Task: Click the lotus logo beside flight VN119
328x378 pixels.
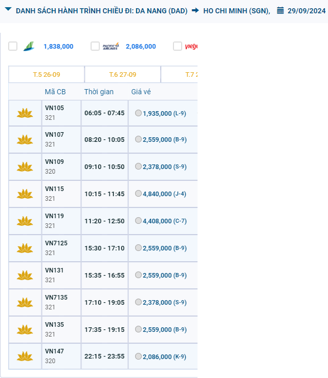Action: point(25,221)
